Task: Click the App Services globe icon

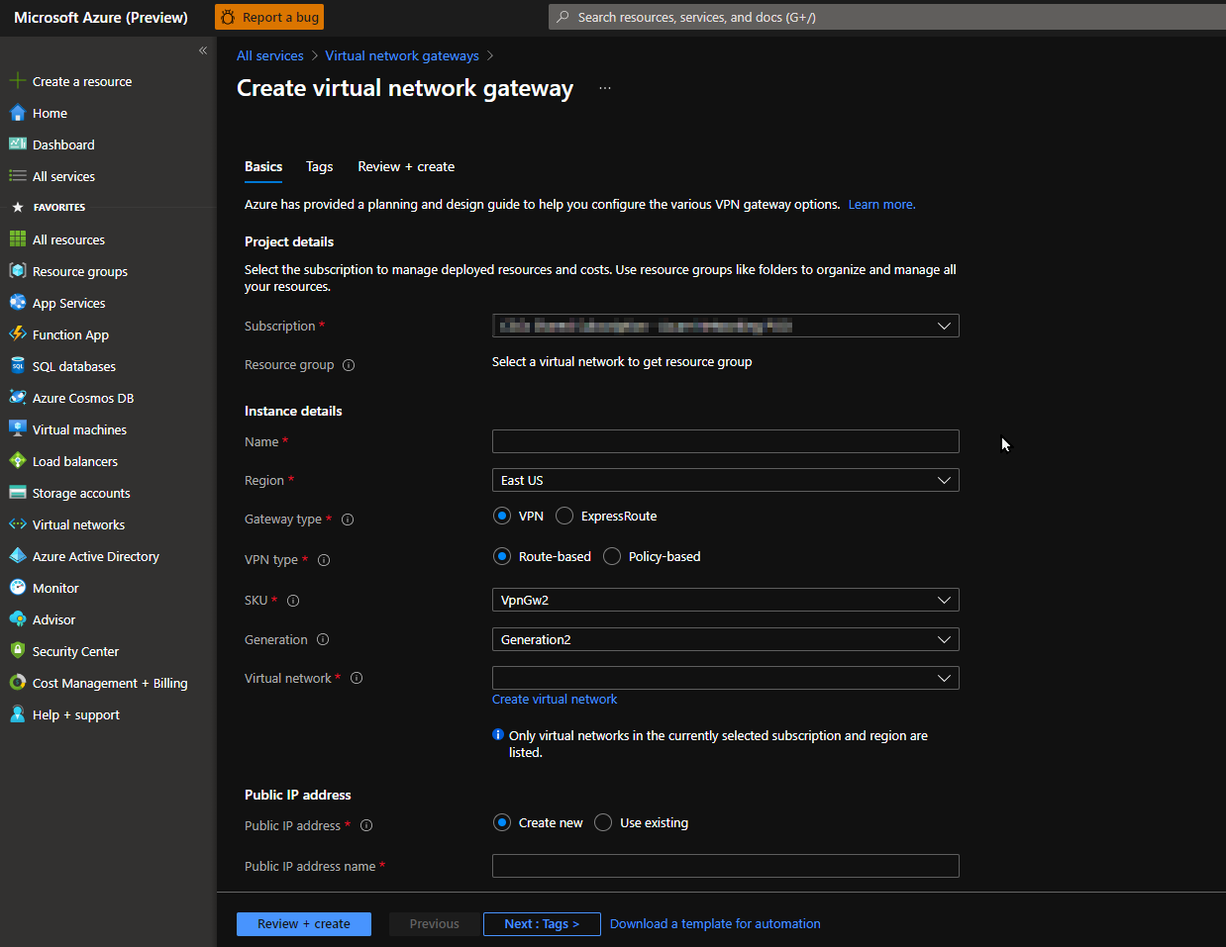Action: (17, 303)
